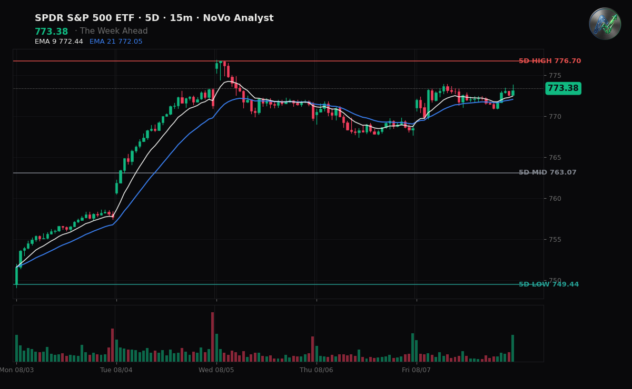Image resolution: width=632 pixels, height=389 pixels.
Task: Click the Fri 08/07 date label
Action: (x=417, y=370)
